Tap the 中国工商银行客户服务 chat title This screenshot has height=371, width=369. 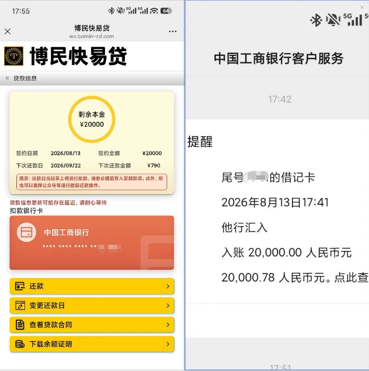(x=278, y=58)
